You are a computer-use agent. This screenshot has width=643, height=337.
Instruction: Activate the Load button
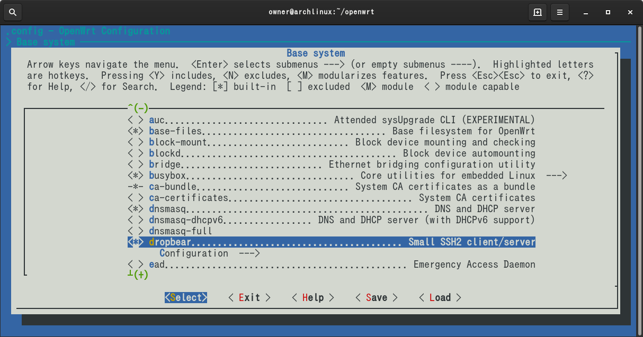(x=440, y=298)
